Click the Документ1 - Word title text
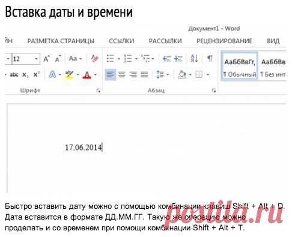The width and height of the screenshot is (295, 237). point(214,29)
